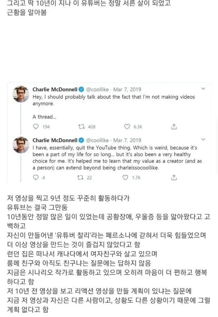This screenshot has height=317, width=218.
Task: Click Charlie McDonnell's name on the second tweet
Action: [55, 140]
